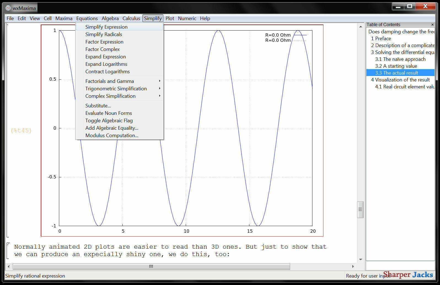Screen dimensions: 440x285
Task: Open Add Algebraic Equality... dialog
Action: (120, 128)
